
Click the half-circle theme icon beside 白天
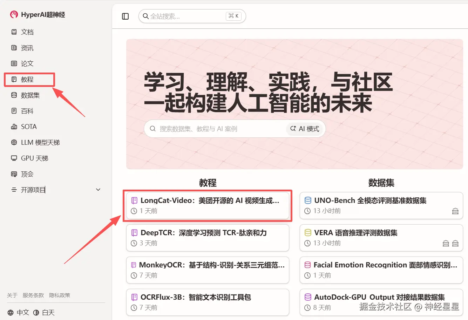coord(36,312)
